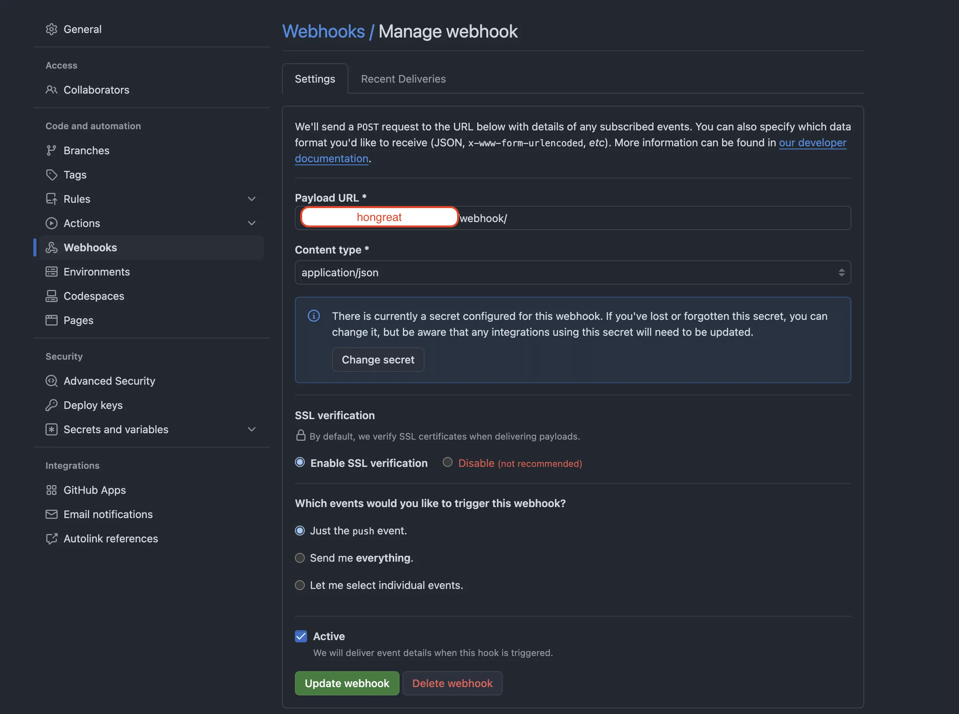The height and width of the screenshot is (714, 959).
Task: Click the Pages browser icon
Action: (52, 320)
